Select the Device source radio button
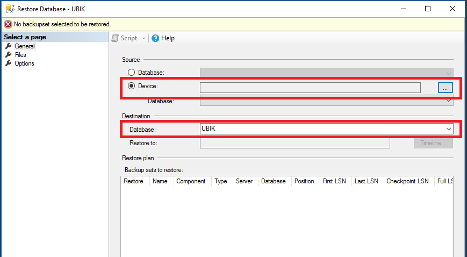 [x=131, y=85]
